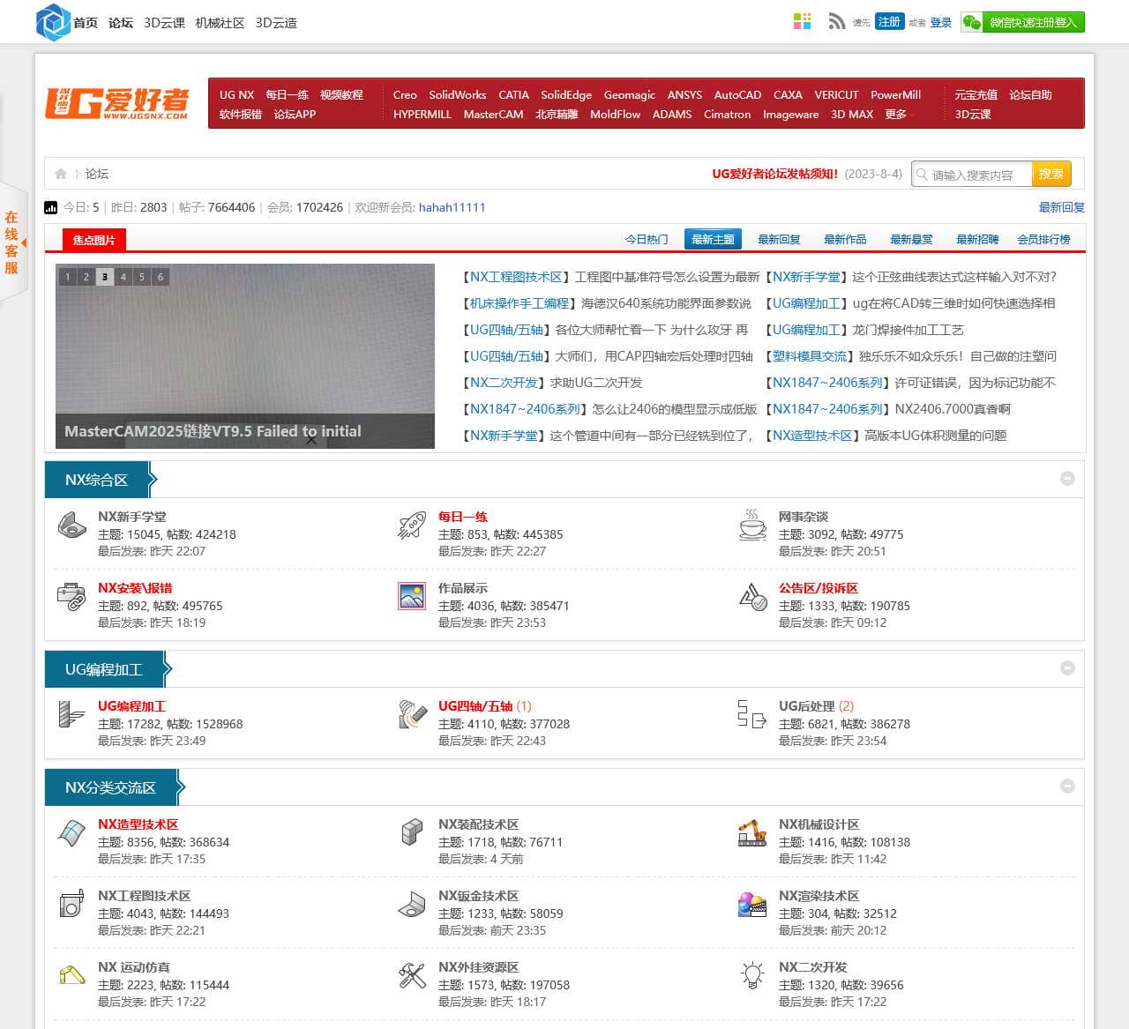Screen dimensions: 1129x1029
Task: Open NX 运动仿真 robot arm icon
Action: pyautogui.click(x=71, y=976)
